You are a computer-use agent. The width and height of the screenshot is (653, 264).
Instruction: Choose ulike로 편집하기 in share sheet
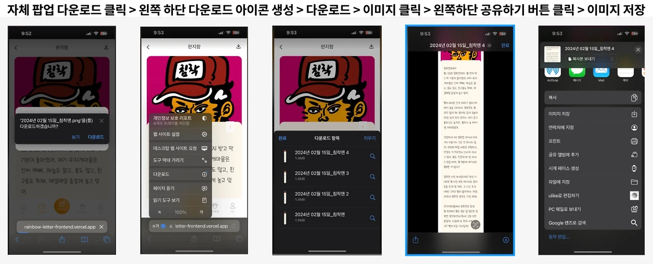coord(593,195)
